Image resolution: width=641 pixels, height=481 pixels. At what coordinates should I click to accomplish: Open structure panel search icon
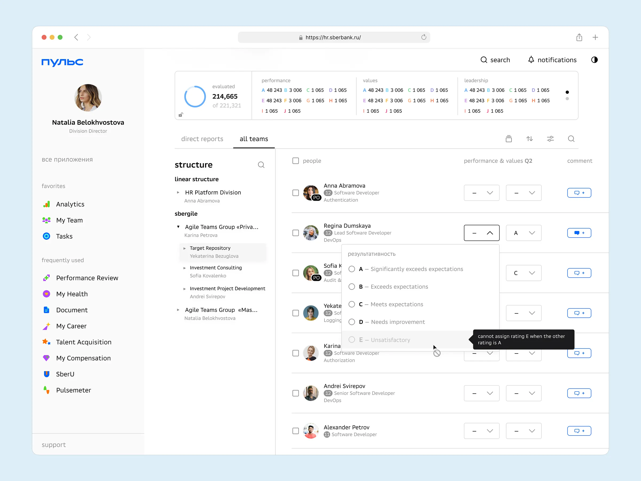pyautogui.click(x=261, y=165)
